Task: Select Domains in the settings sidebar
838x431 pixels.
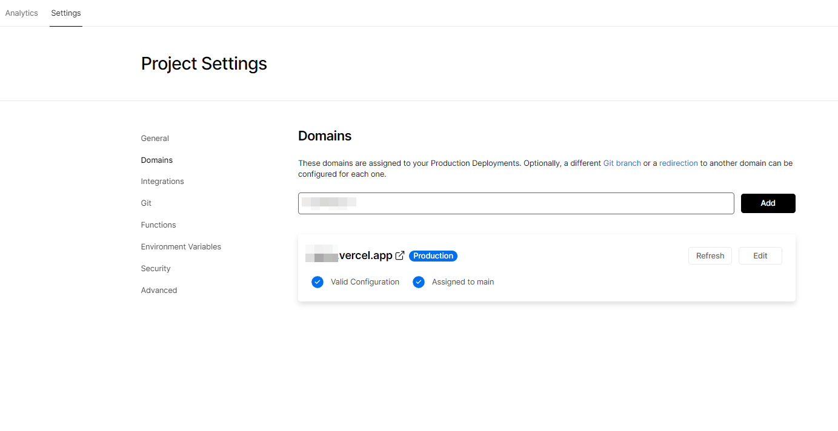Action: point(157,160)
